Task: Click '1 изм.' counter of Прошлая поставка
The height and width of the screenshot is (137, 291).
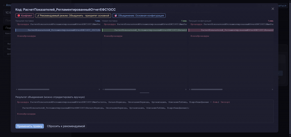Action: (x=98, y=21)
